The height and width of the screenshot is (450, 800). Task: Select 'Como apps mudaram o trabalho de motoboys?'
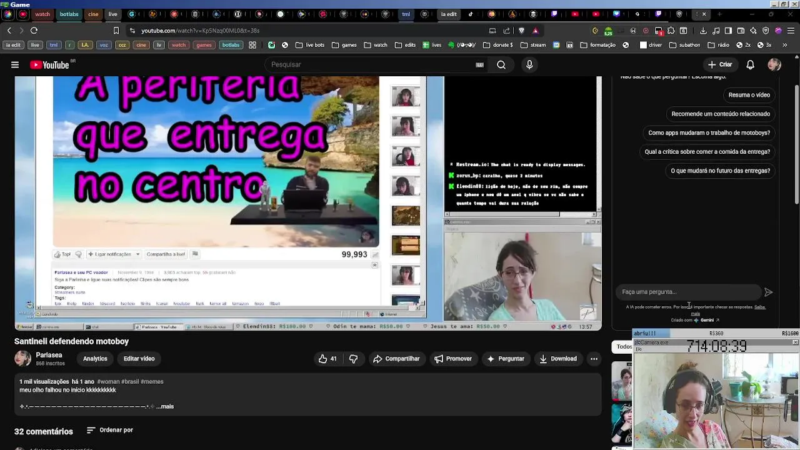[709, 132]
